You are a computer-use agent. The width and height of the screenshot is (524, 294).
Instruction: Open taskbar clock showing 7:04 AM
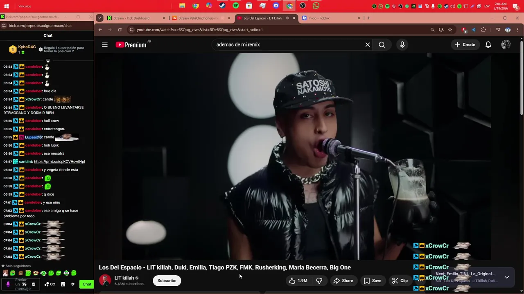point(500,6)
